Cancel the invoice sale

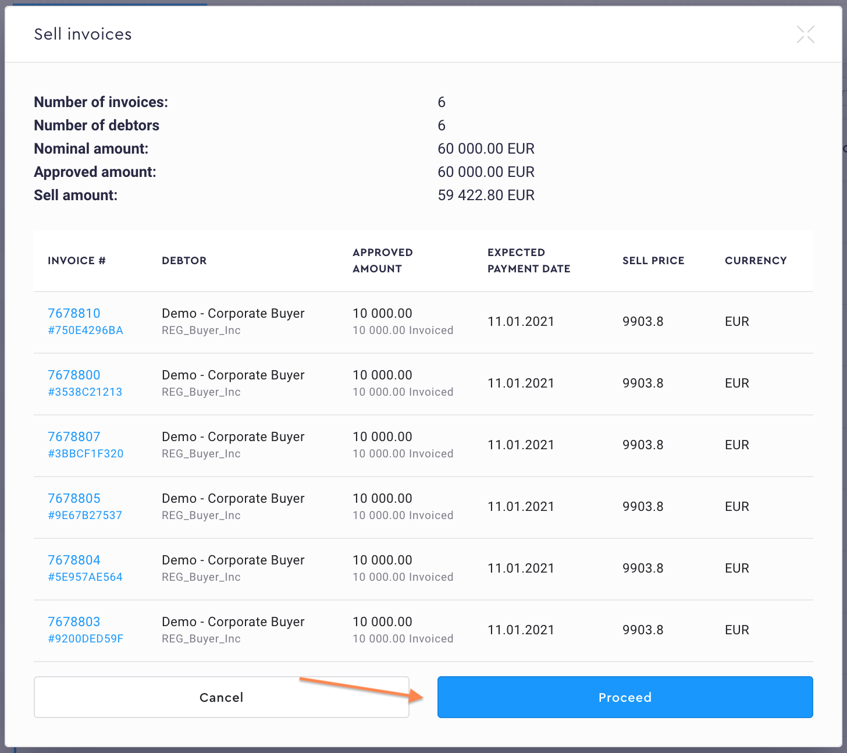[x=221, y=697]
